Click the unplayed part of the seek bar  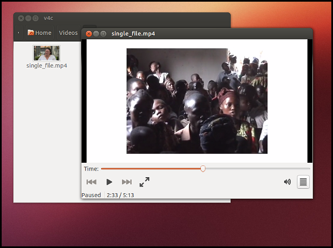[255, 168]
